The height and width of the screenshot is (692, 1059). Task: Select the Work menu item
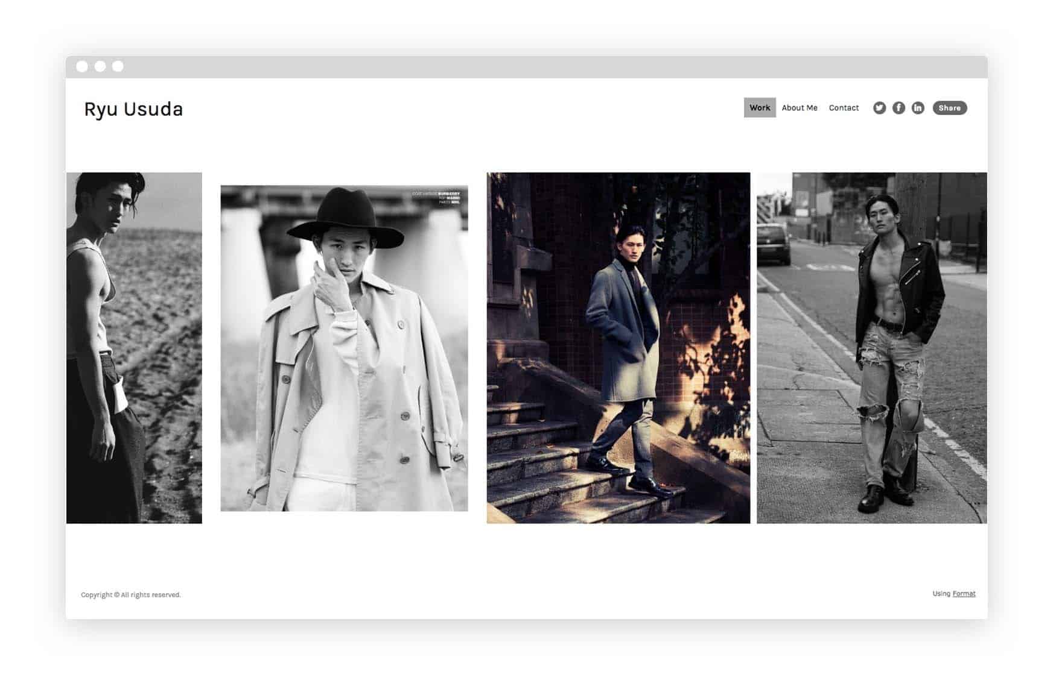(x=760, y=108)
